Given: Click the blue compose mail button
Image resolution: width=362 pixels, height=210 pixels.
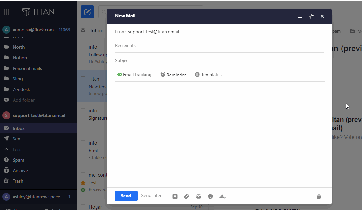Looking at the screenshot, I should tap(87, 12).
